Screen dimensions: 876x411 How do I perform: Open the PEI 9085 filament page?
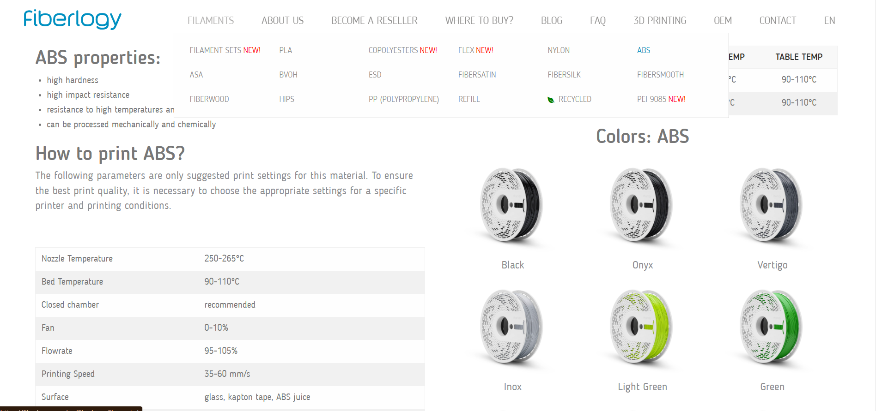tap(661, 99)
